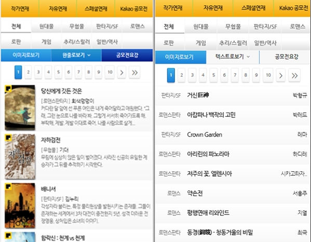Filter by 무협물 genre in the left panel
311x242 pixels.
pos(76,26)
